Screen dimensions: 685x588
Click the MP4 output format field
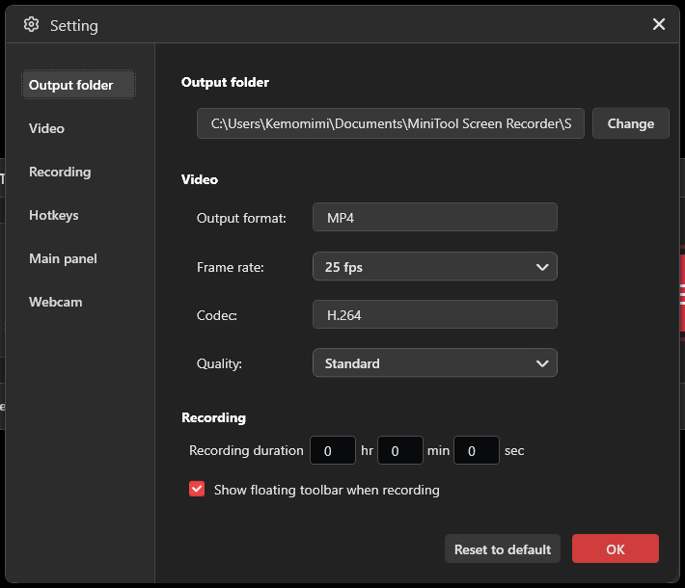(434, 217)
